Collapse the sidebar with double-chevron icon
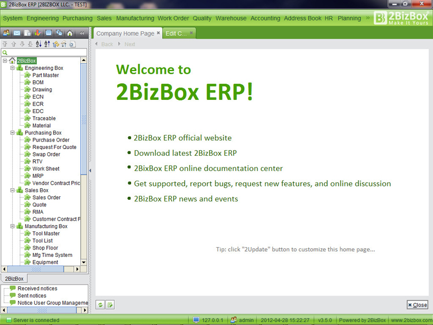The height and width of the screenshot is (325, 433). point(82,33)
